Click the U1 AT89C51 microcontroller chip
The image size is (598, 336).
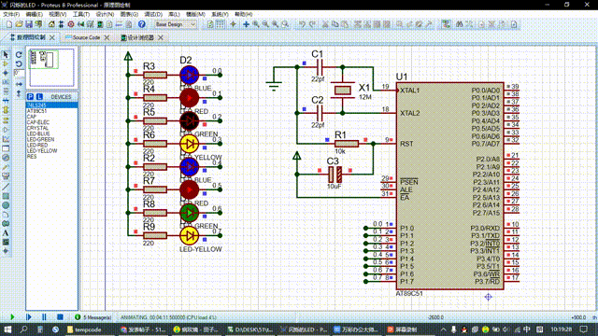point(449,186)
